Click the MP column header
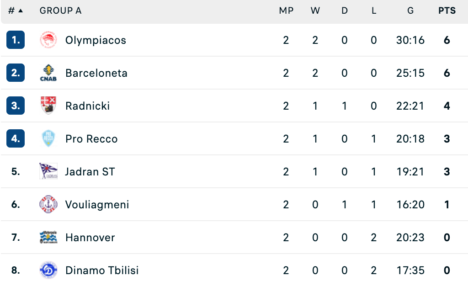This screenshot has height=286, width=468. tap(286, 11)
